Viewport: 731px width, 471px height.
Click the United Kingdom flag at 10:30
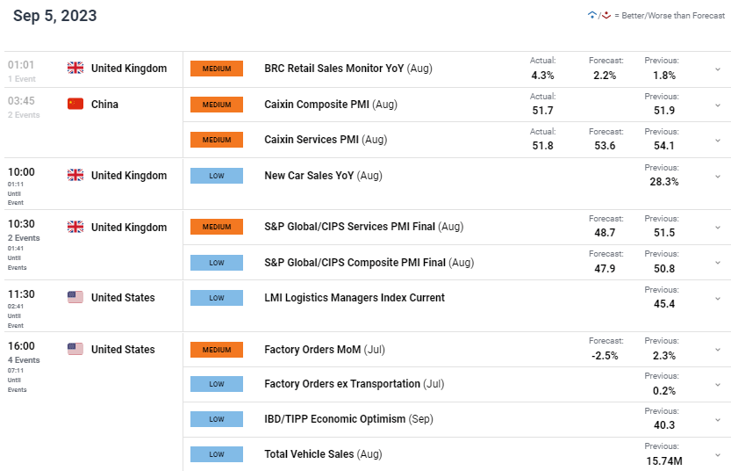point(75,227)
